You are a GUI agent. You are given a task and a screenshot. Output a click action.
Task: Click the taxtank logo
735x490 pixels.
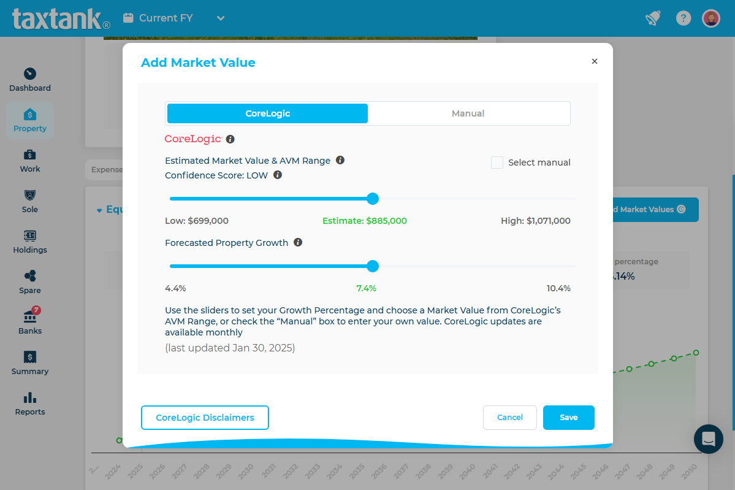[x=61, y=19]
